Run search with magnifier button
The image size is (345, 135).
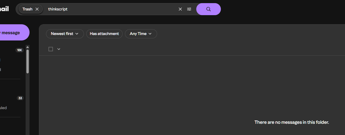click(x=208, y=9)
